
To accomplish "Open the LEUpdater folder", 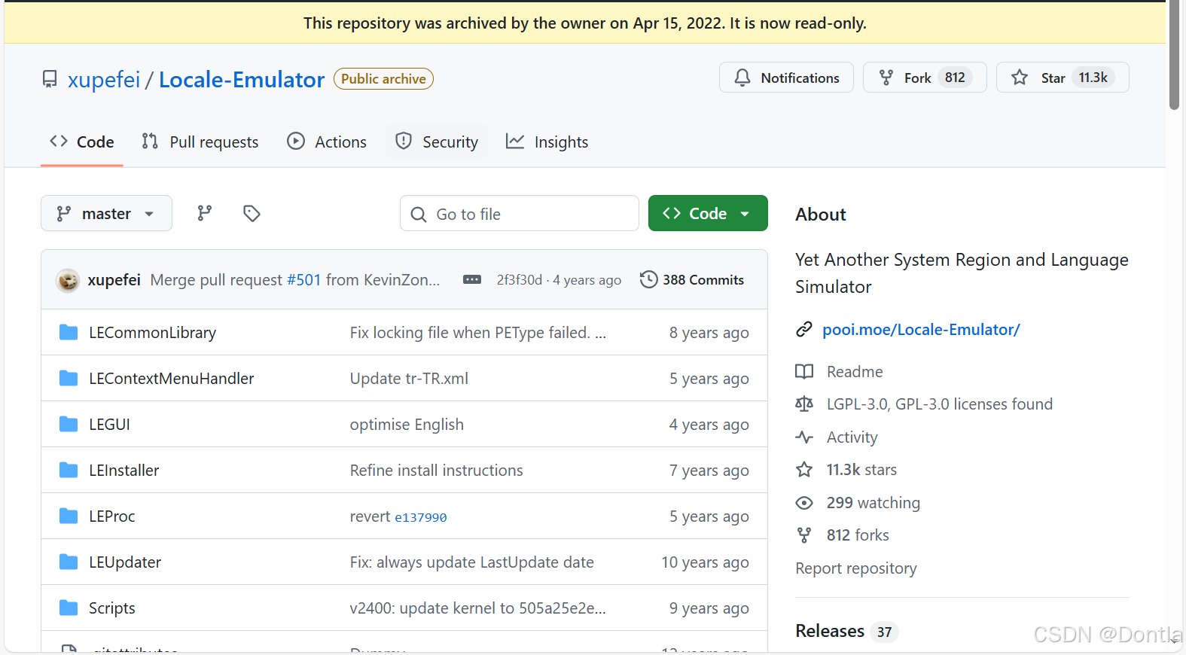I will click(x=125, y=562).
